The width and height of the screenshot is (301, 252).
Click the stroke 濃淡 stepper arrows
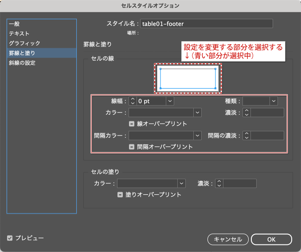[246, 112]
